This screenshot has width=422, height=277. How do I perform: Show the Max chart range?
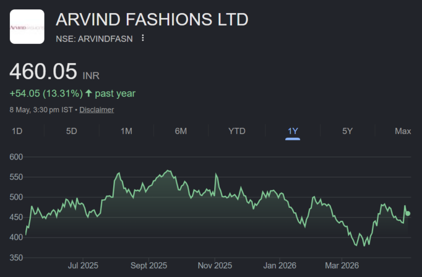point(403,131)
